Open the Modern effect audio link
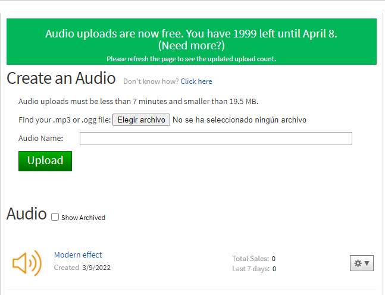Screen dimensions: 385x295 [x=78, y=255]
